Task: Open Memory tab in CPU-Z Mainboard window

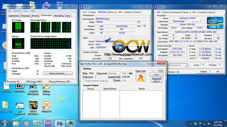Action: point(112,12)
